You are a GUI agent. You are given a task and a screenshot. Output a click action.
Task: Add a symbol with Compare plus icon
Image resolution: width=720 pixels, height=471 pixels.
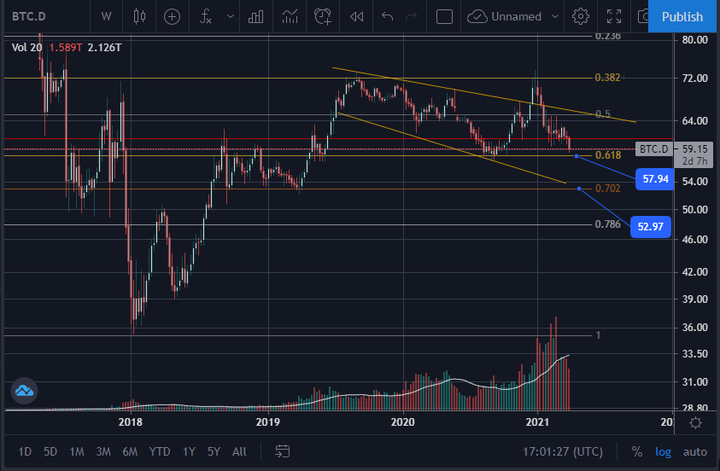click(x=172, y=17)
